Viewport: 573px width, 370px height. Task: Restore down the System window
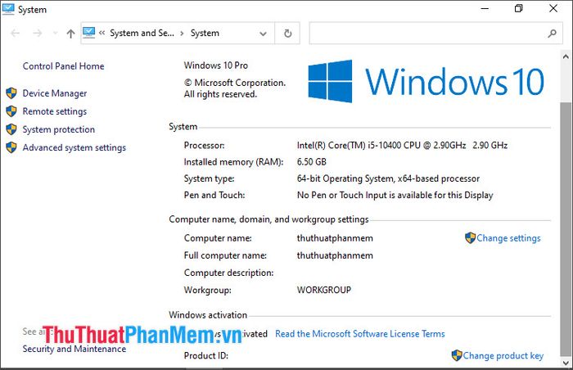click(x=518, y=9)
